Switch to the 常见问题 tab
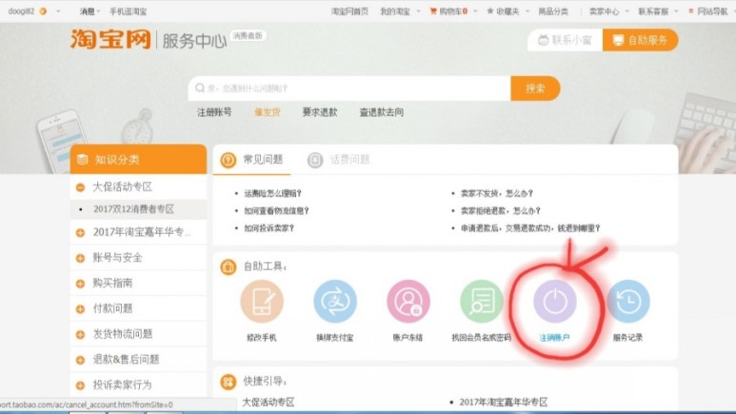The width and height of the screenshot is (736, 414). pos(251,160)
